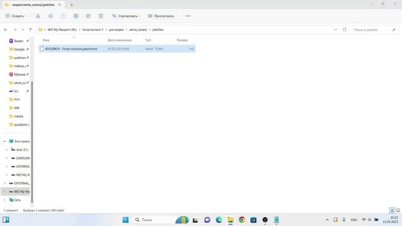Refresh the patches folder view
Screen dimensions: 402x226
click(345, 30)
